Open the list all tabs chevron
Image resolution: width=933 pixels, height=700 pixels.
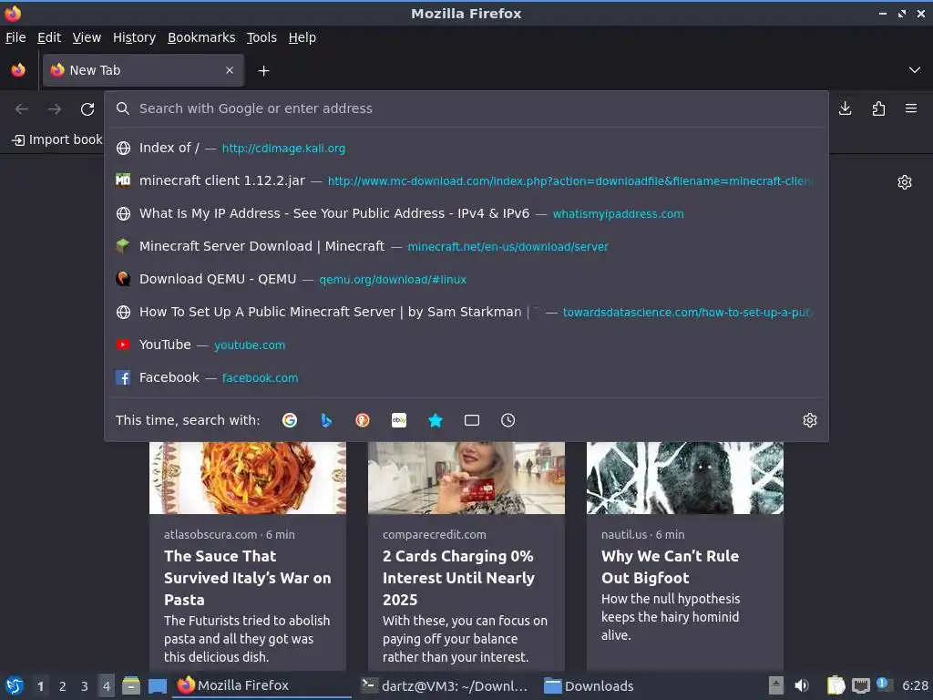click(915, 70)
